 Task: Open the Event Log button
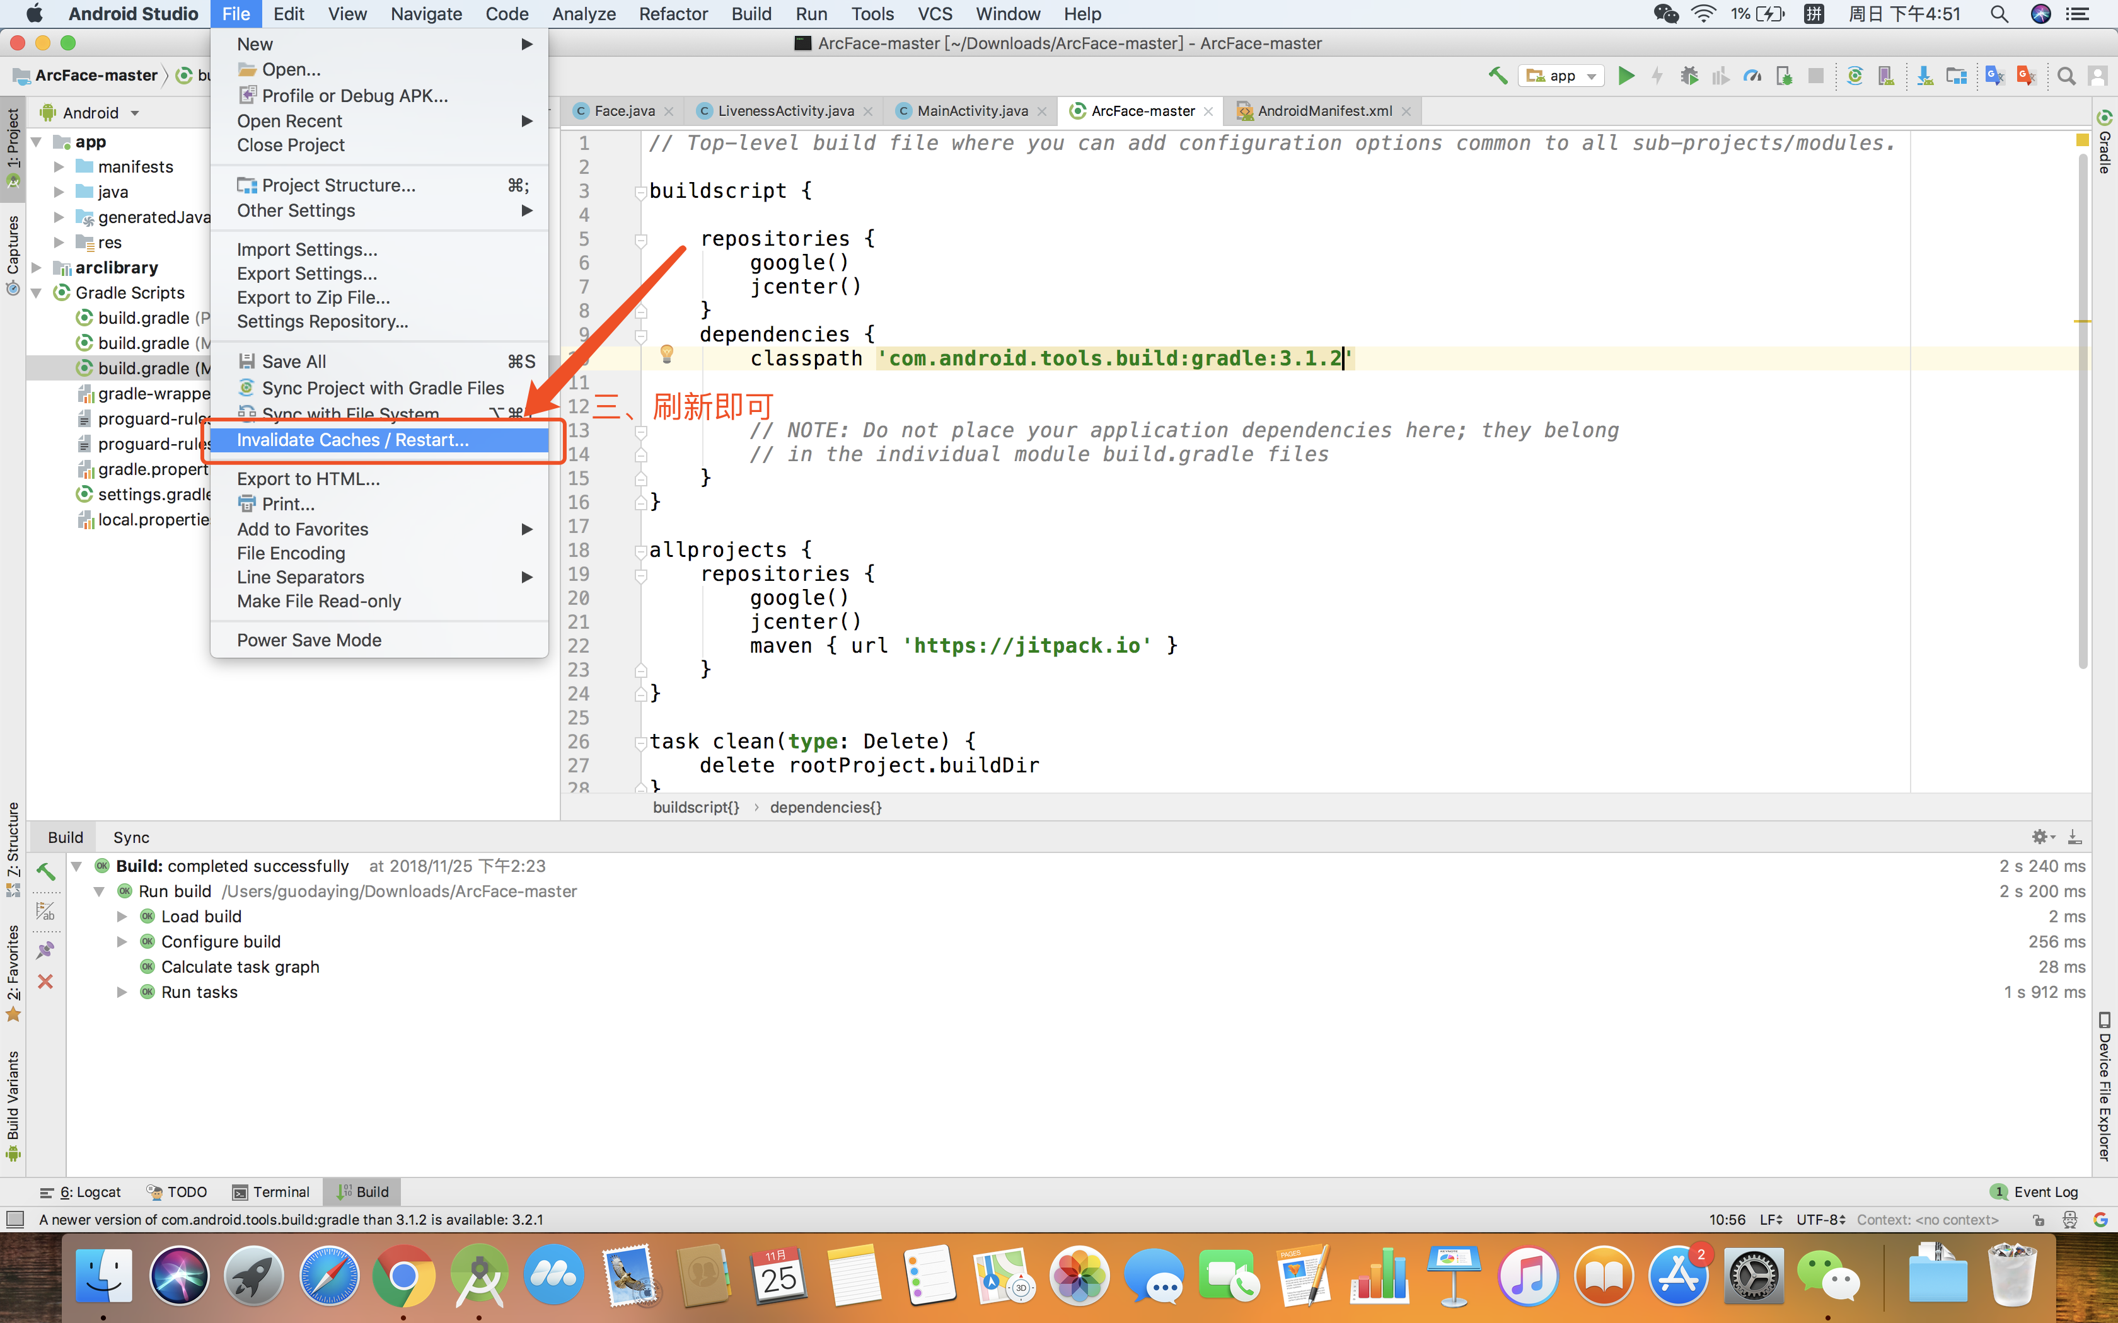[2034, 1192]
